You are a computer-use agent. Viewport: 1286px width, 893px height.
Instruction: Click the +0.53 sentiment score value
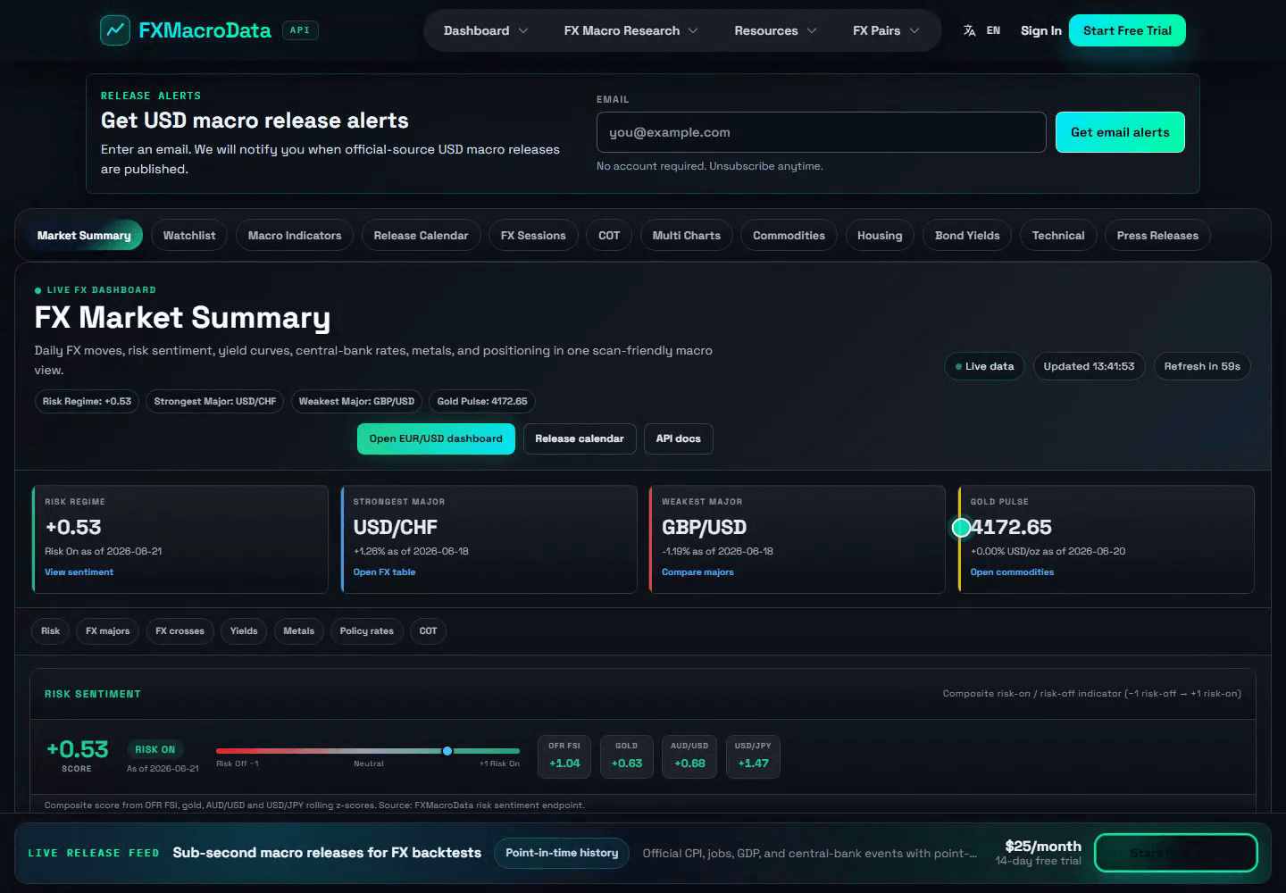(78, 748)
